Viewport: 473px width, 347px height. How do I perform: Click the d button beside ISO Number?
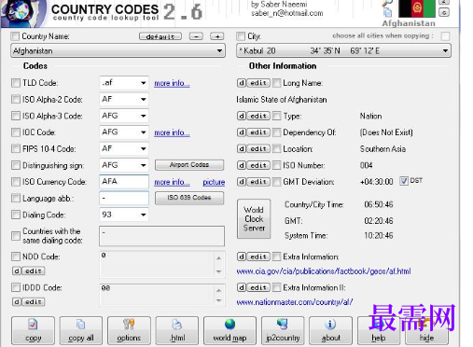coord(242,165)
